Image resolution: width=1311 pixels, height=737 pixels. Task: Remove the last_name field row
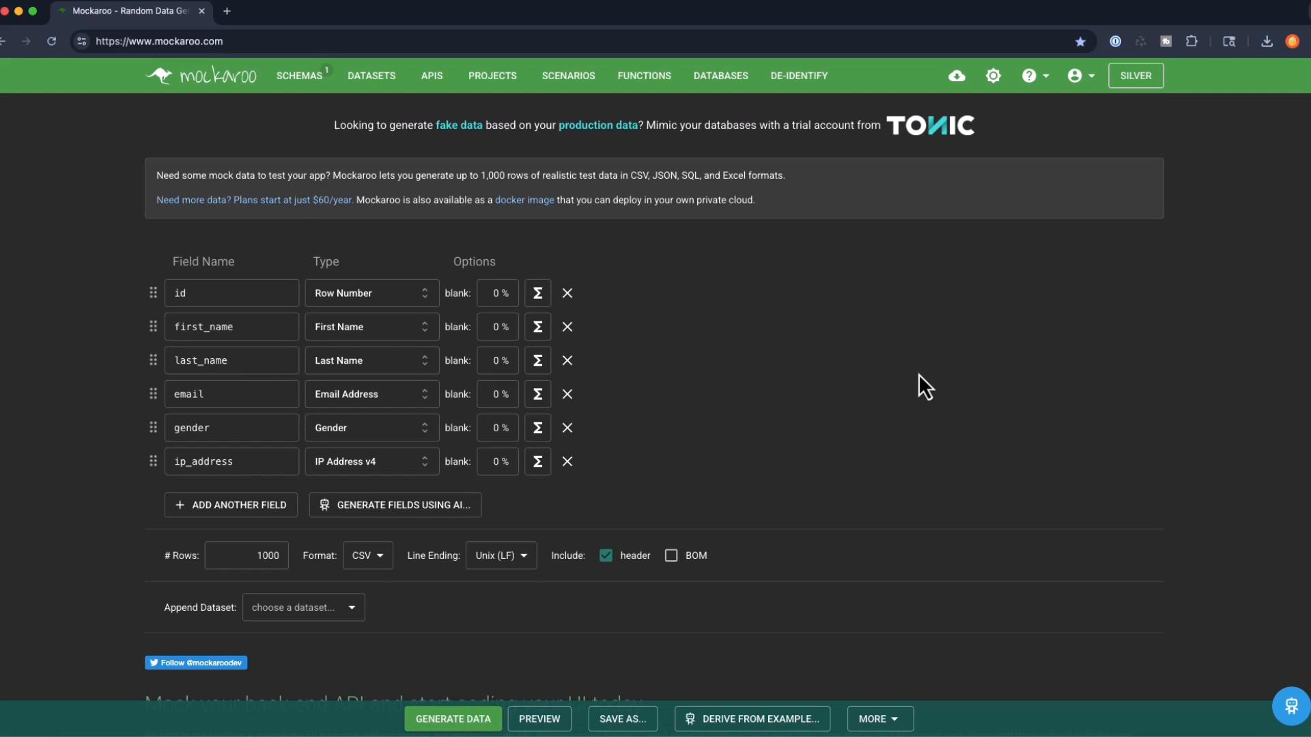(x=567, y=361)
